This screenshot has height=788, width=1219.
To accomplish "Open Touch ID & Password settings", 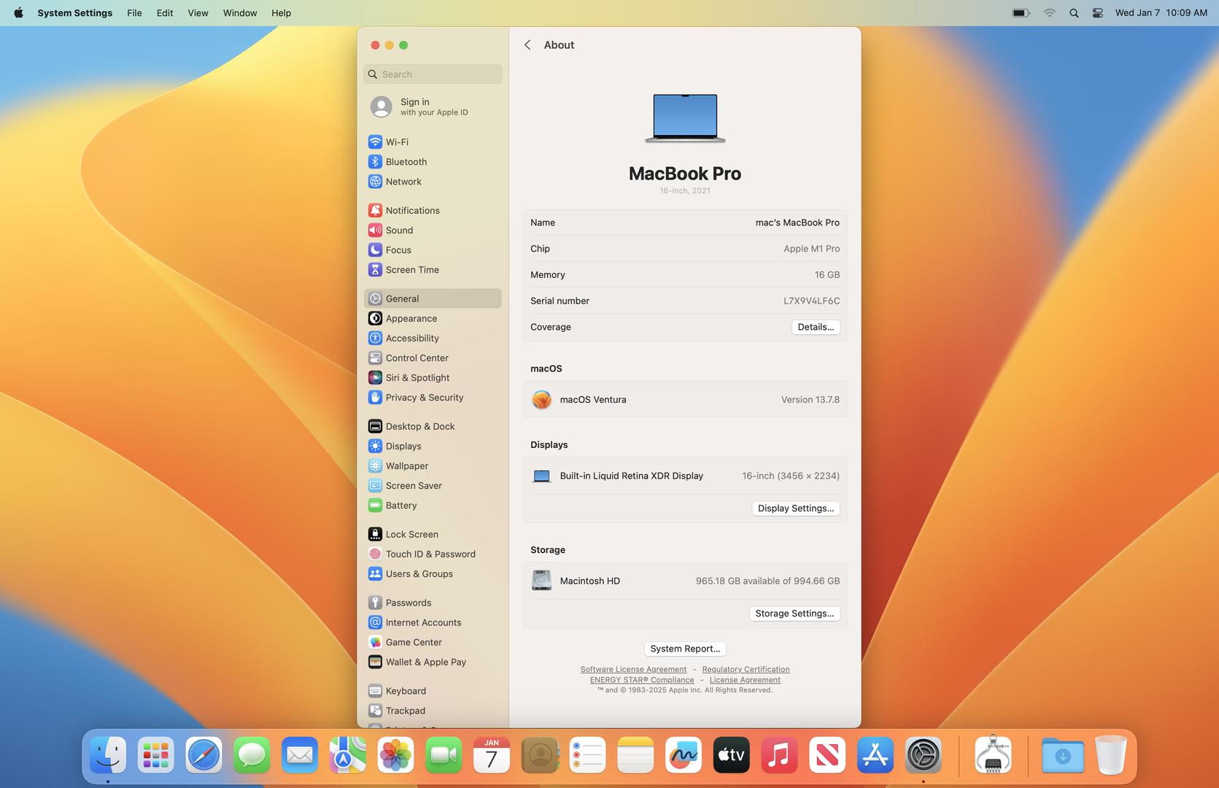I will [430, 555].
